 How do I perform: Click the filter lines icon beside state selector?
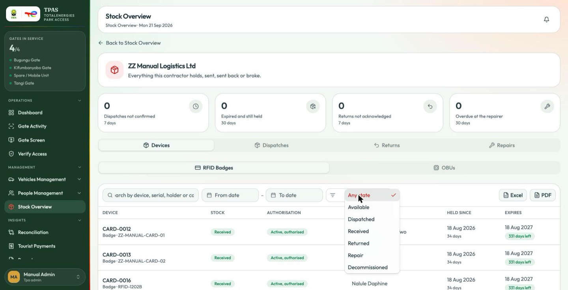(x=333, y=195)
